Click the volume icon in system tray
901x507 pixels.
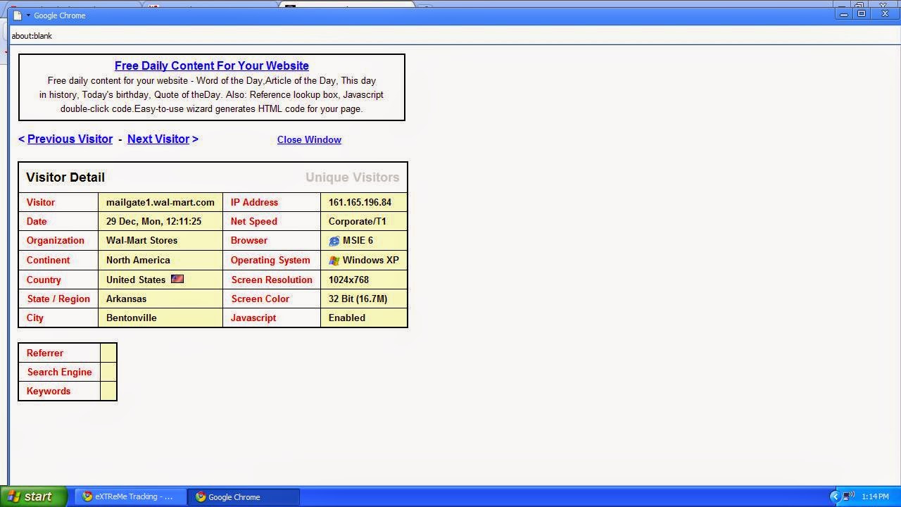(849, 496)
